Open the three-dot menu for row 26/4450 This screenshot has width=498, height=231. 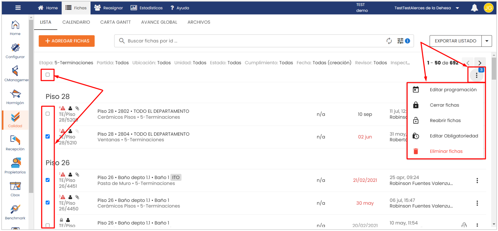477,203
